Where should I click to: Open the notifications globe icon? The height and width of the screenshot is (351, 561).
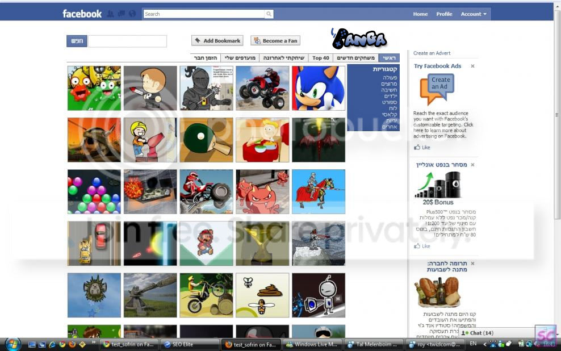pos(132,14)
